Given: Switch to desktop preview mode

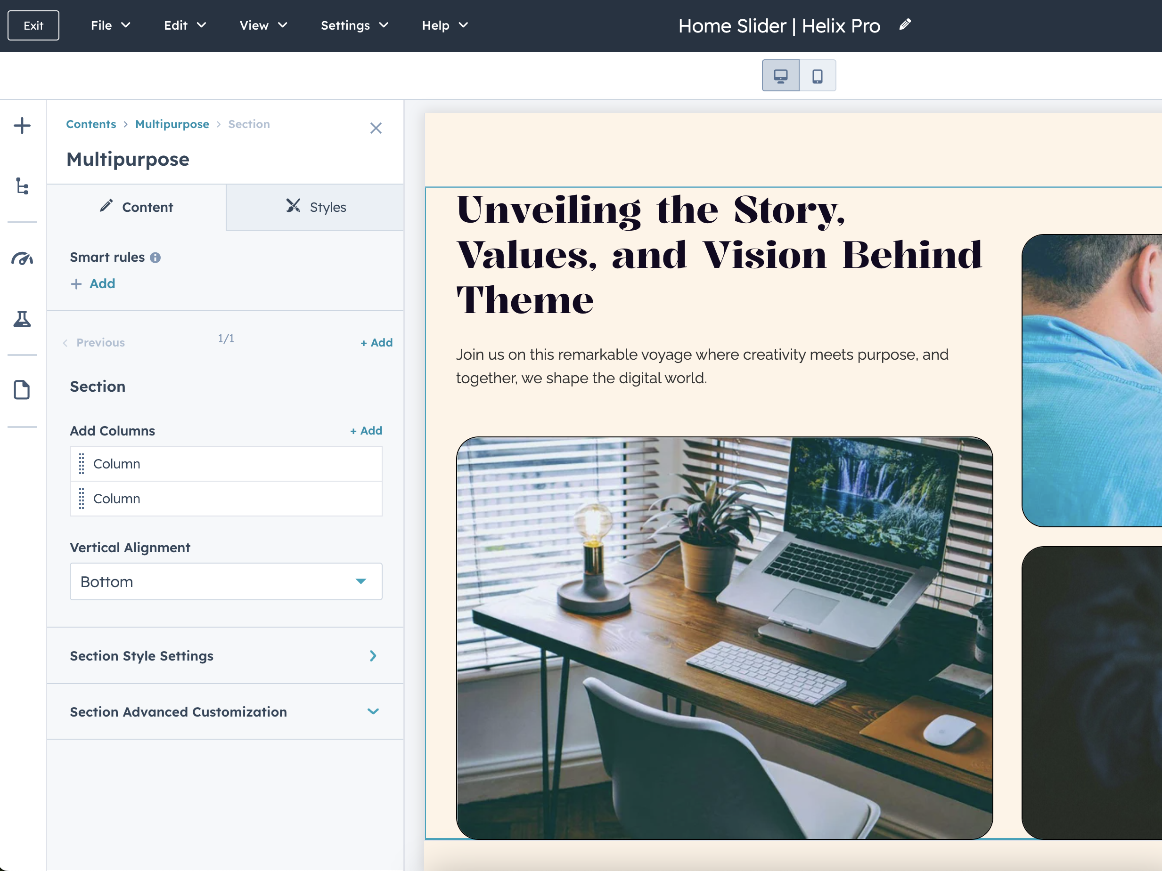Looking at the screenshot, I should [x=780, y=75].
